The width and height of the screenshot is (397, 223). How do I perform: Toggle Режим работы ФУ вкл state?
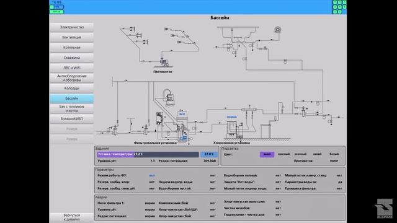click(x=152, y=175)
